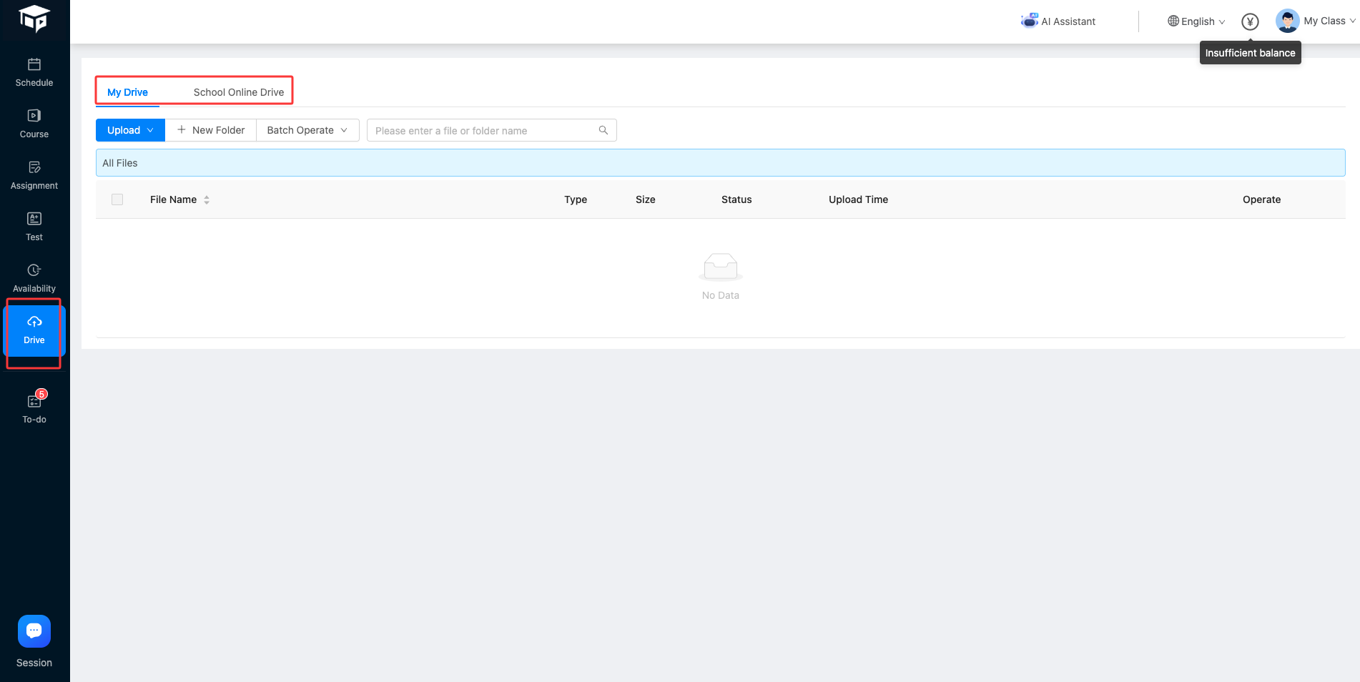Expand the Batch Operate dropdown
1360x682 pixels.
coord(307,130)
